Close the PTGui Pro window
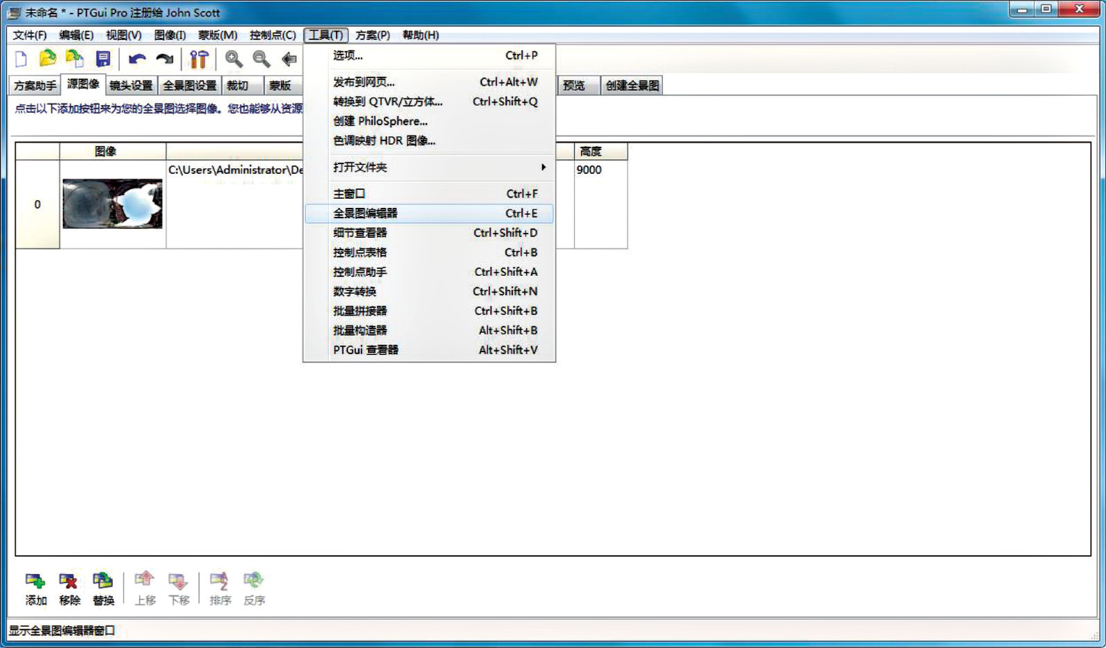The image size is (1106, 648). point(1079,10)
